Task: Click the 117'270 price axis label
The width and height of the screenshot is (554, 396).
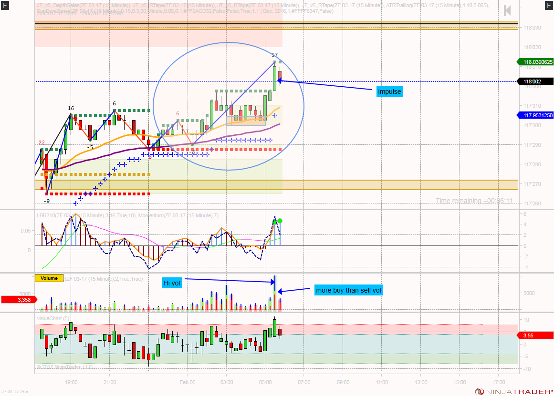Action: click(x=532, y=184)
